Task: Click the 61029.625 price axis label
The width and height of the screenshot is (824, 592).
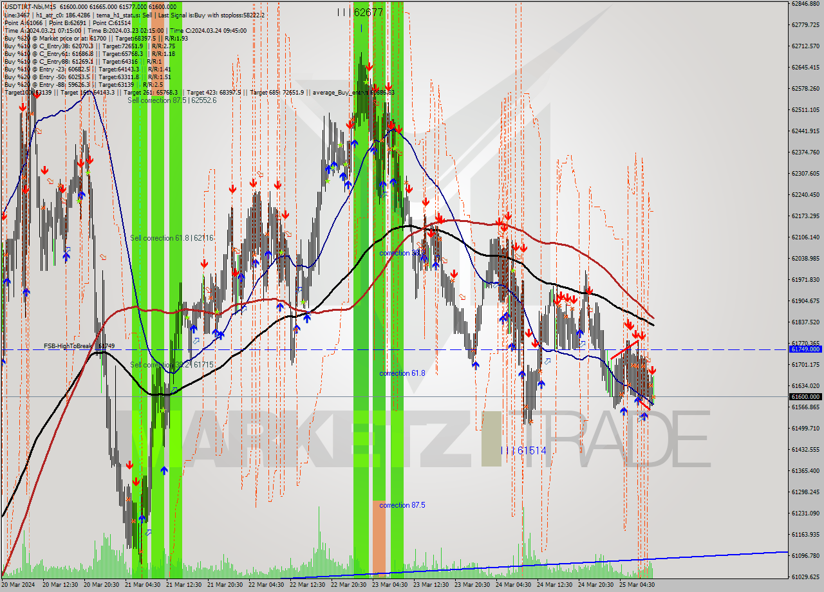Action: pyautogui.click(x=805, y=577)
